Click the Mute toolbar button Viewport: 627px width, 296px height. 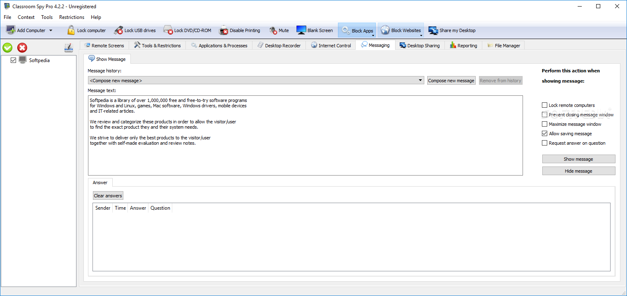(279, 30)
